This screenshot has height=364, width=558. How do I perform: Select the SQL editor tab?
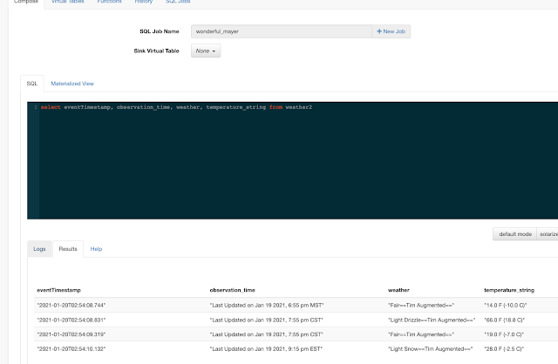pos(31,84)
